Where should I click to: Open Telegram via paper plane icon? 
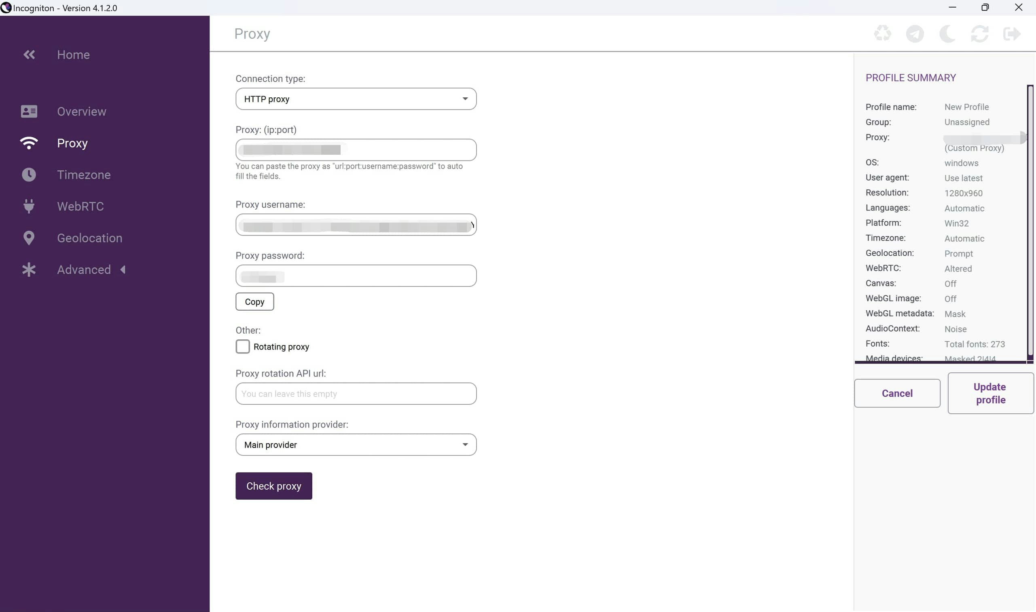click(x=915, y=34)
